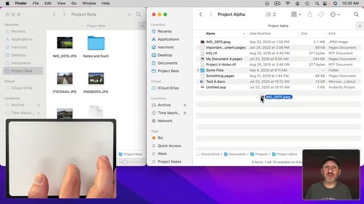The height and width of the screenshot is (204, 364).
Task: Open the Help menu
Action: coord(106,3)
